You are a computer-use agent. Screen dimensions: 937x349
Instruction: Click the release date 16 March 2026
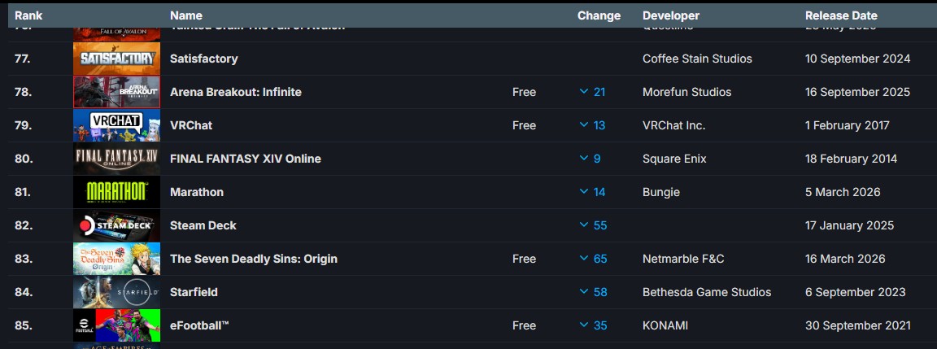846,260
